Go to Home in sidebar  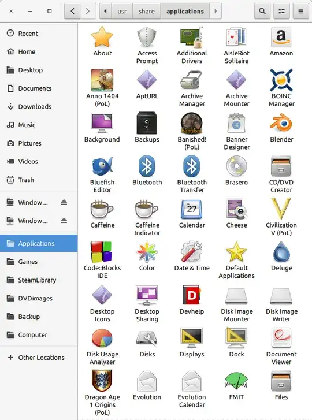pyautogui.click(x=39, y=51)
